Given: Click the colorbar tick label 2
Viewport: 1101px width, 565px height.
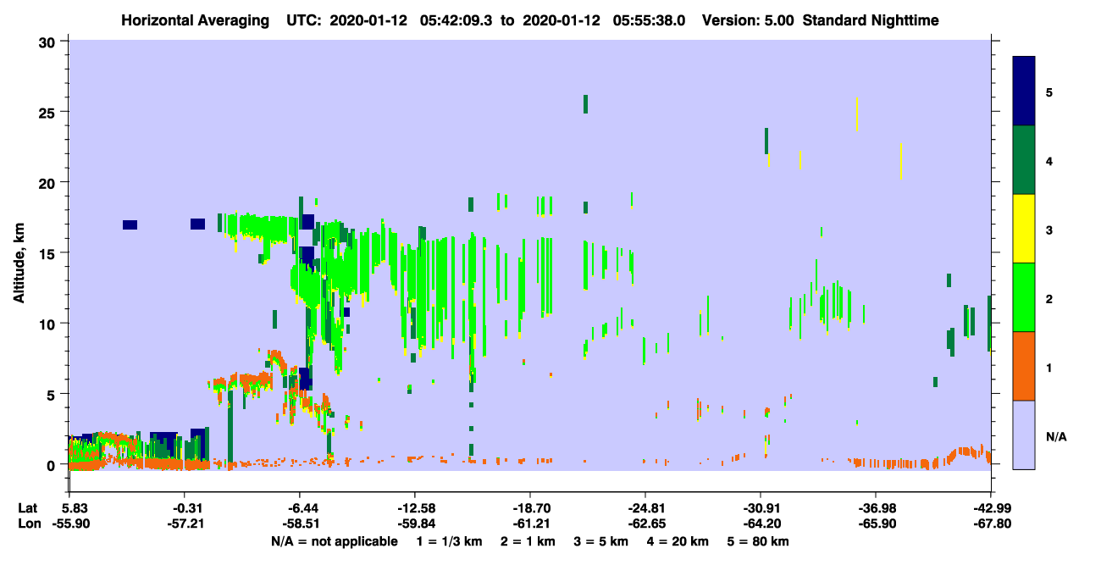Looking at the screenshot, I should (x=1049, y=298).
